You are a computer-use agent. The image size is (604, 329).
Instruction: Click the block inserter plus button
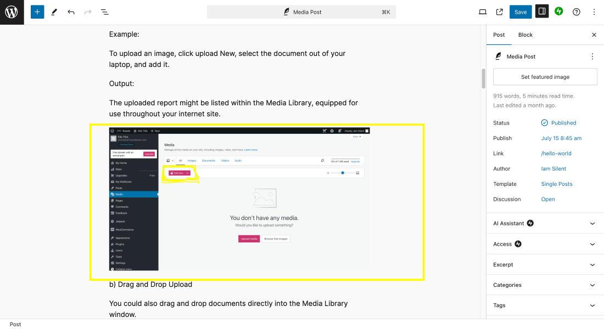(x=37, y=12)
